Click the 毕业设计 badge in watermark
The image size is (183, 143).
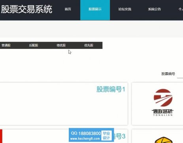coord(106,135)
